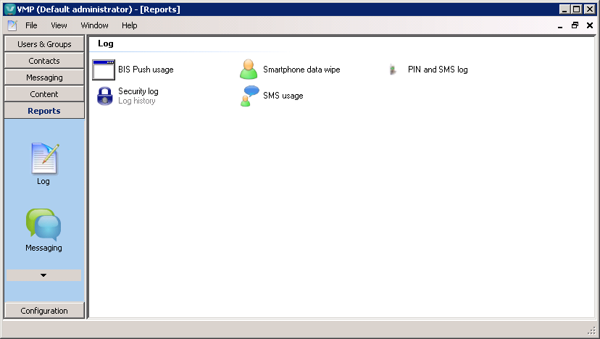Viewport: 600px width, 339px height.
Task: Close the inner Reports document window
Action: [x=590, y=25]
